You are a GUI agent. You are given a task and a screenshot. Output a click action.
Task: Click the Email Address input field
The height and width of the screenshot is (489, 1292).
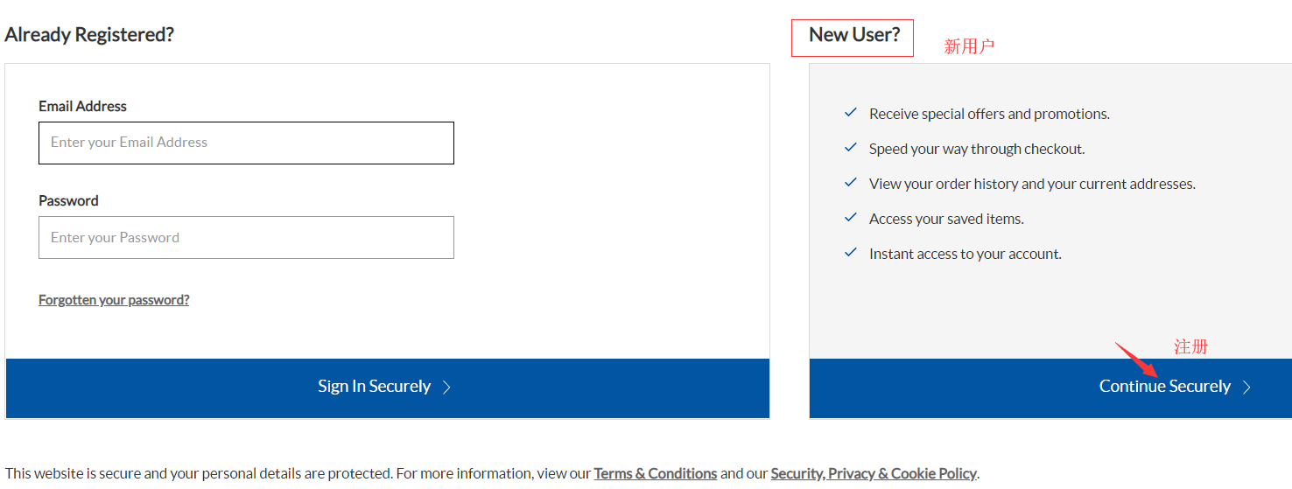click(x=246, y=143)
